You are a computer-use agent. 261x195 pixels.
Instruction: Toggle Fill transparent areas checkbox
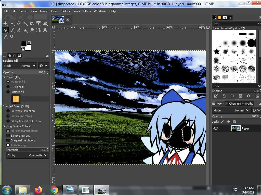(x=8, y=131)
